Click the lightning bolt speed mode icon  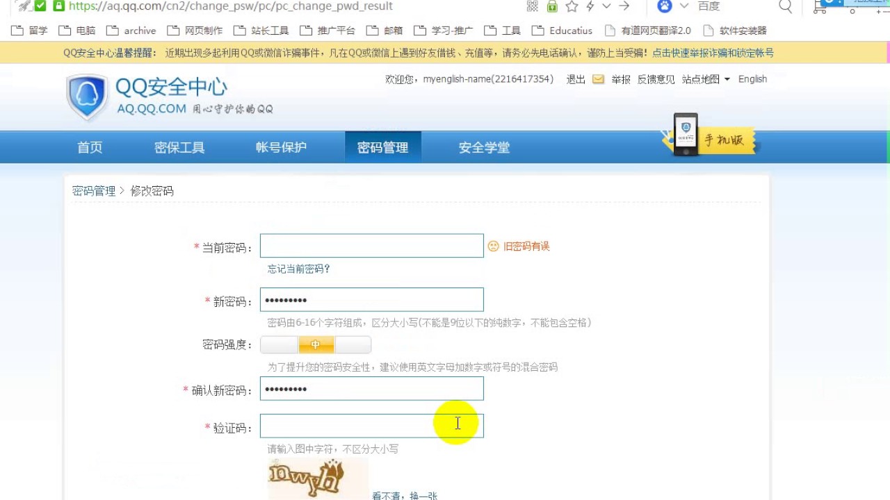[x=590, y=6]
